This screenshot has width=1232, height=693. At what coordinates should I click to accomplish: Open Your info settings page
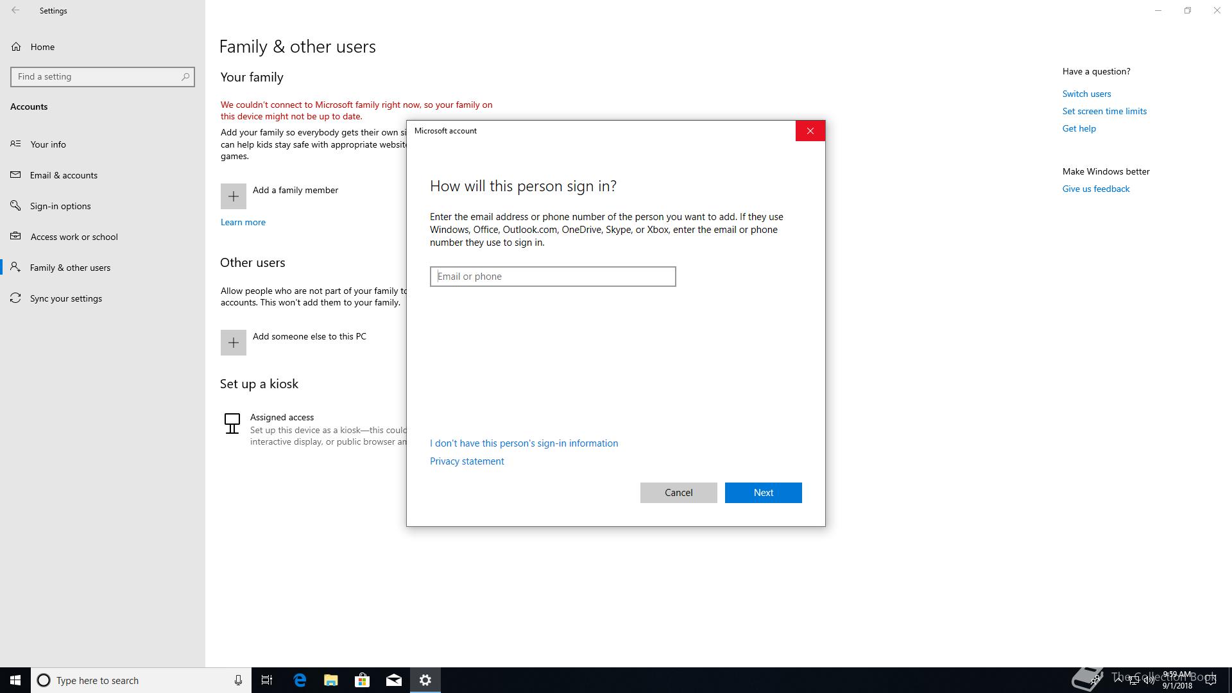point(103,144)
